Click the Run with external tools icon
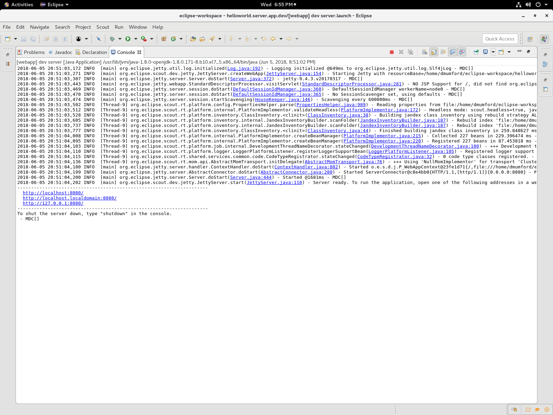Image resolution: width=553 pixels, height=415 pixels. pyautogui.click(x=144, y=39)
